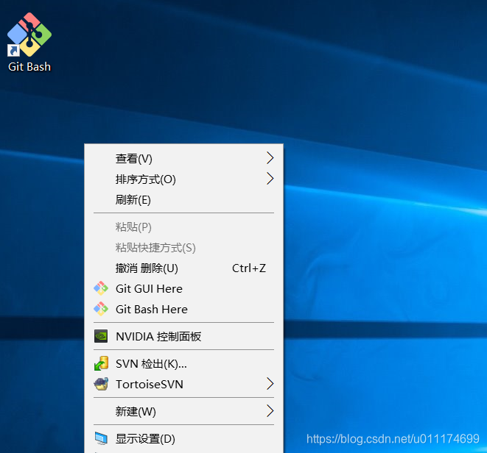Choose SVN 检出(K)... entry
The image size is (487, 453).
click(184, 363)
